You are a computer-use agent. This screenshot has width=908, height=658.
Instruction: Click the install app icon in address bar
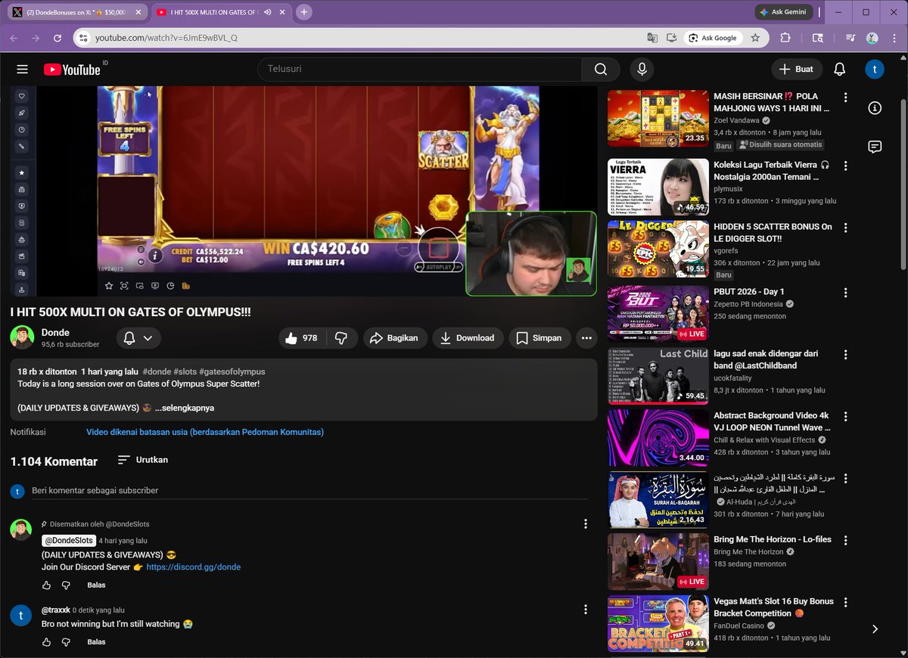671,38
